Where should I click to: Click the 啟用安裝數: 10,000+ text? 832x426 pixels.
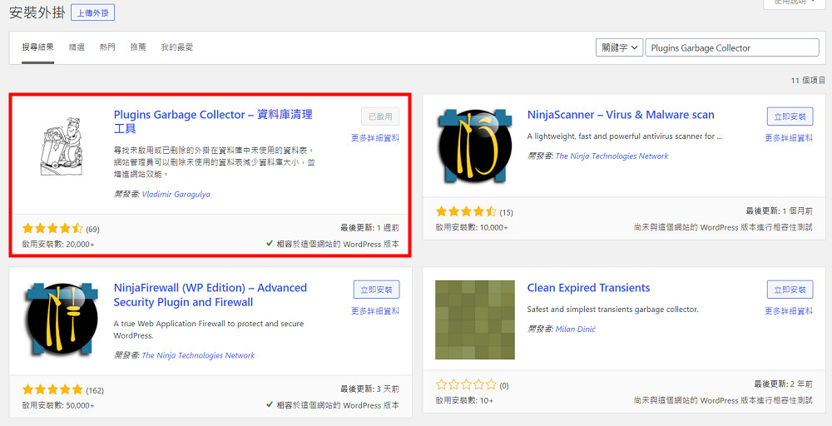[x=472, y=227]
